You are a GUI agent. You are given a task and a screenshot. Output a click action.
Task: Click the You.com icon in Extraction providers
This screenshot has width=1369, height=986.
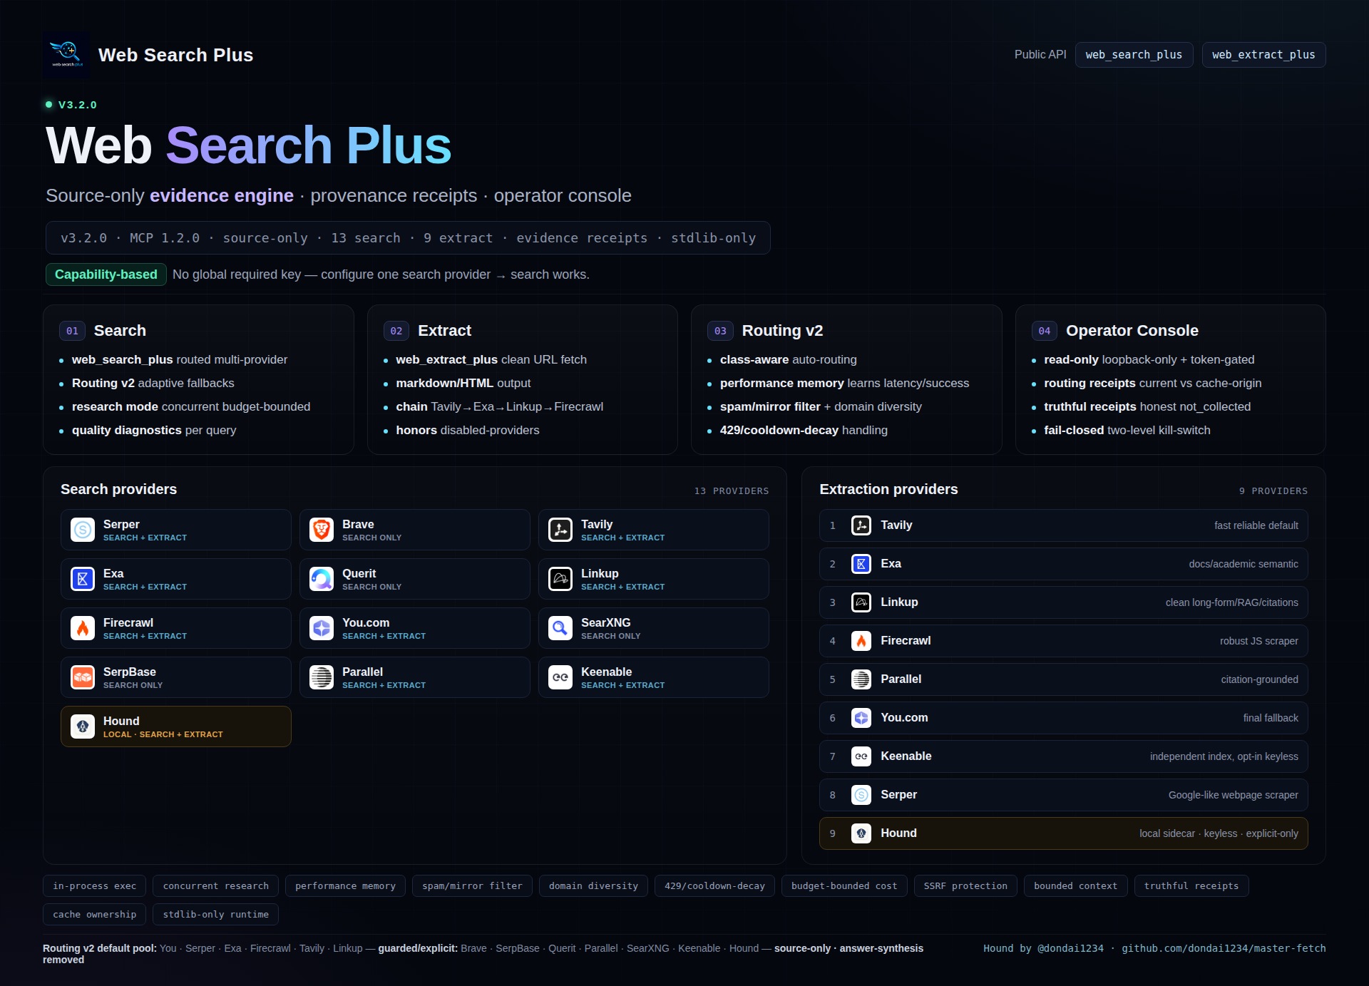pyautogui.click(x=861, y=718)
